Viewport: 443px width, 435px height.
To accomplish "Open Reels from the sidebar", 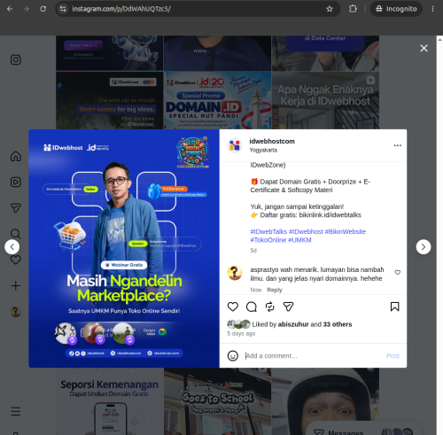I will pos(16,182).
